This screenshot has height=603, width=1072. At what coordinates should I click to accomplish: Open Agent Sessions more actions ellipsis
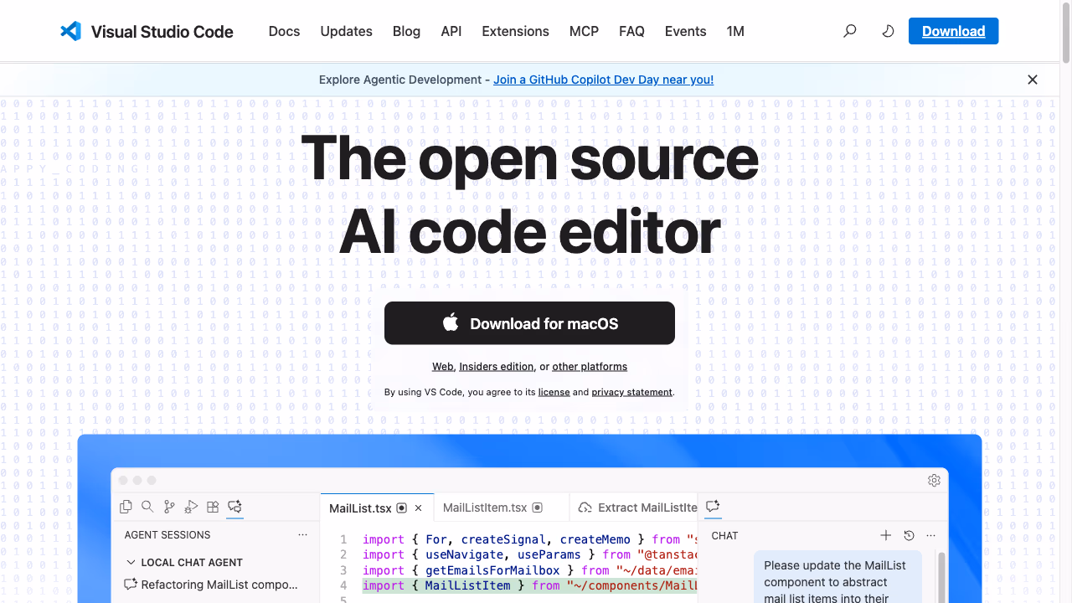(x=302, y=534)
